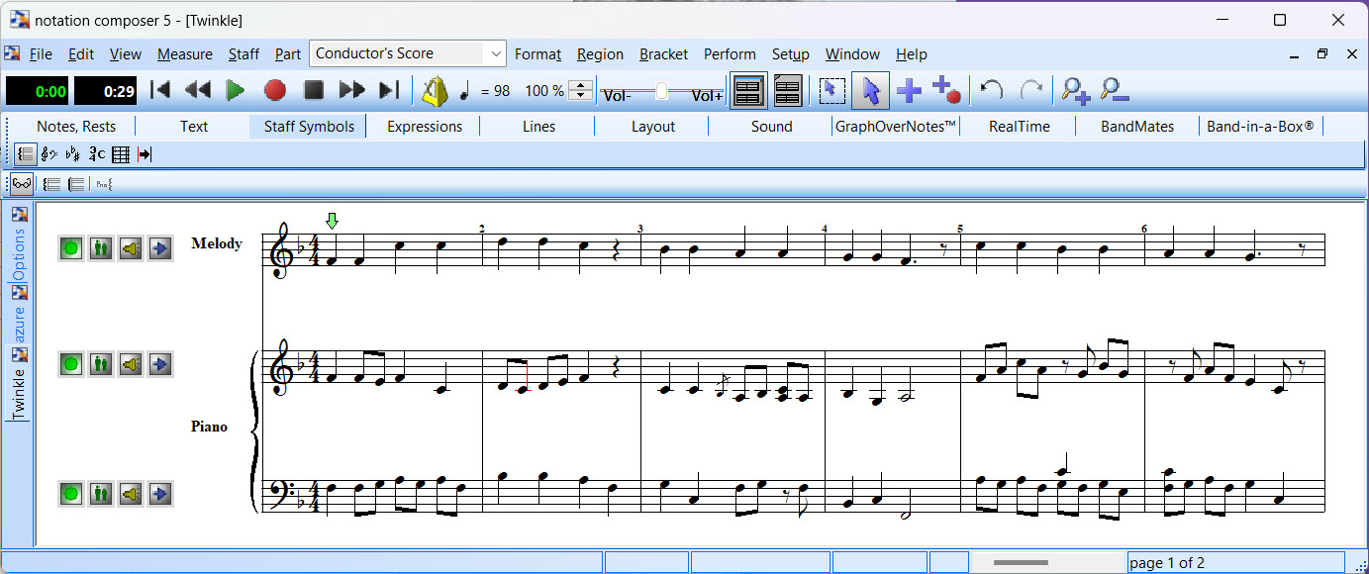Open the Measure menu

[x=184, y=54]
